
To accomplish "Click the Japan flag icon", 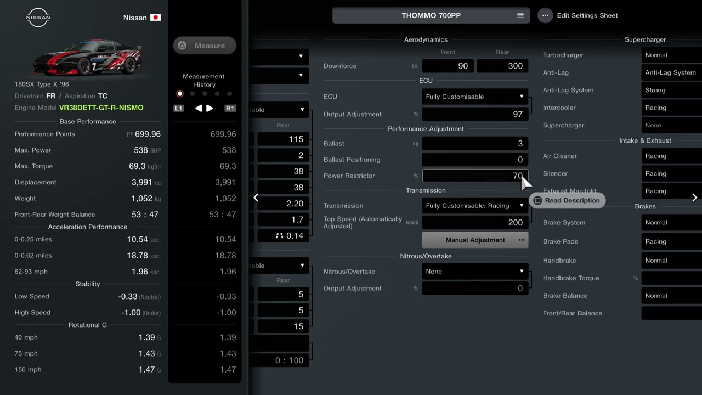I will [155, 18].
